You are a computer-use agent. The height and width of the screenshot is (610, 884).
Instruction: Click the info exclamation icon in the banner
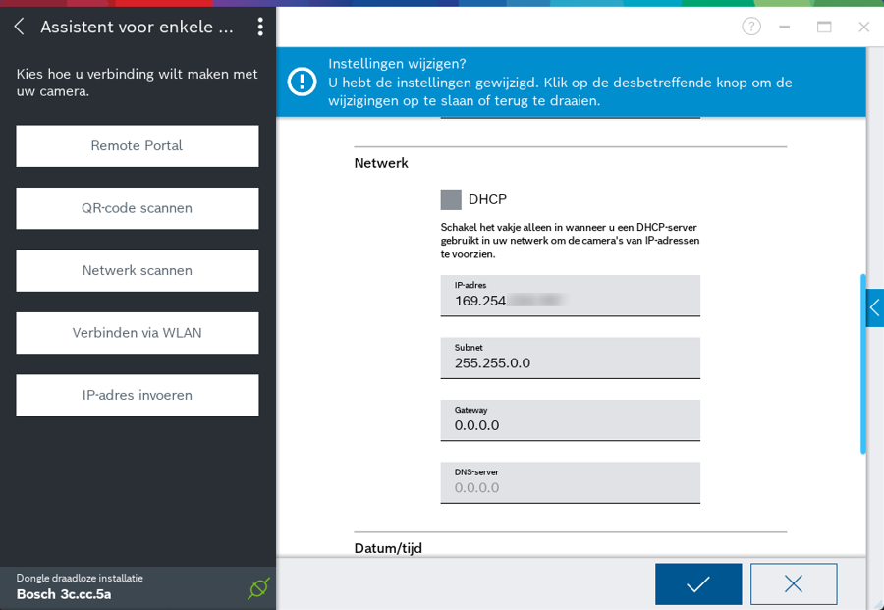[302, 82]
